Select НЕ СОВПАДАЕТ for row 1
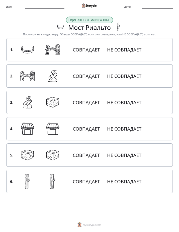Screen dimensions: 179x232 pyautogui.click(x=124, y=50)
